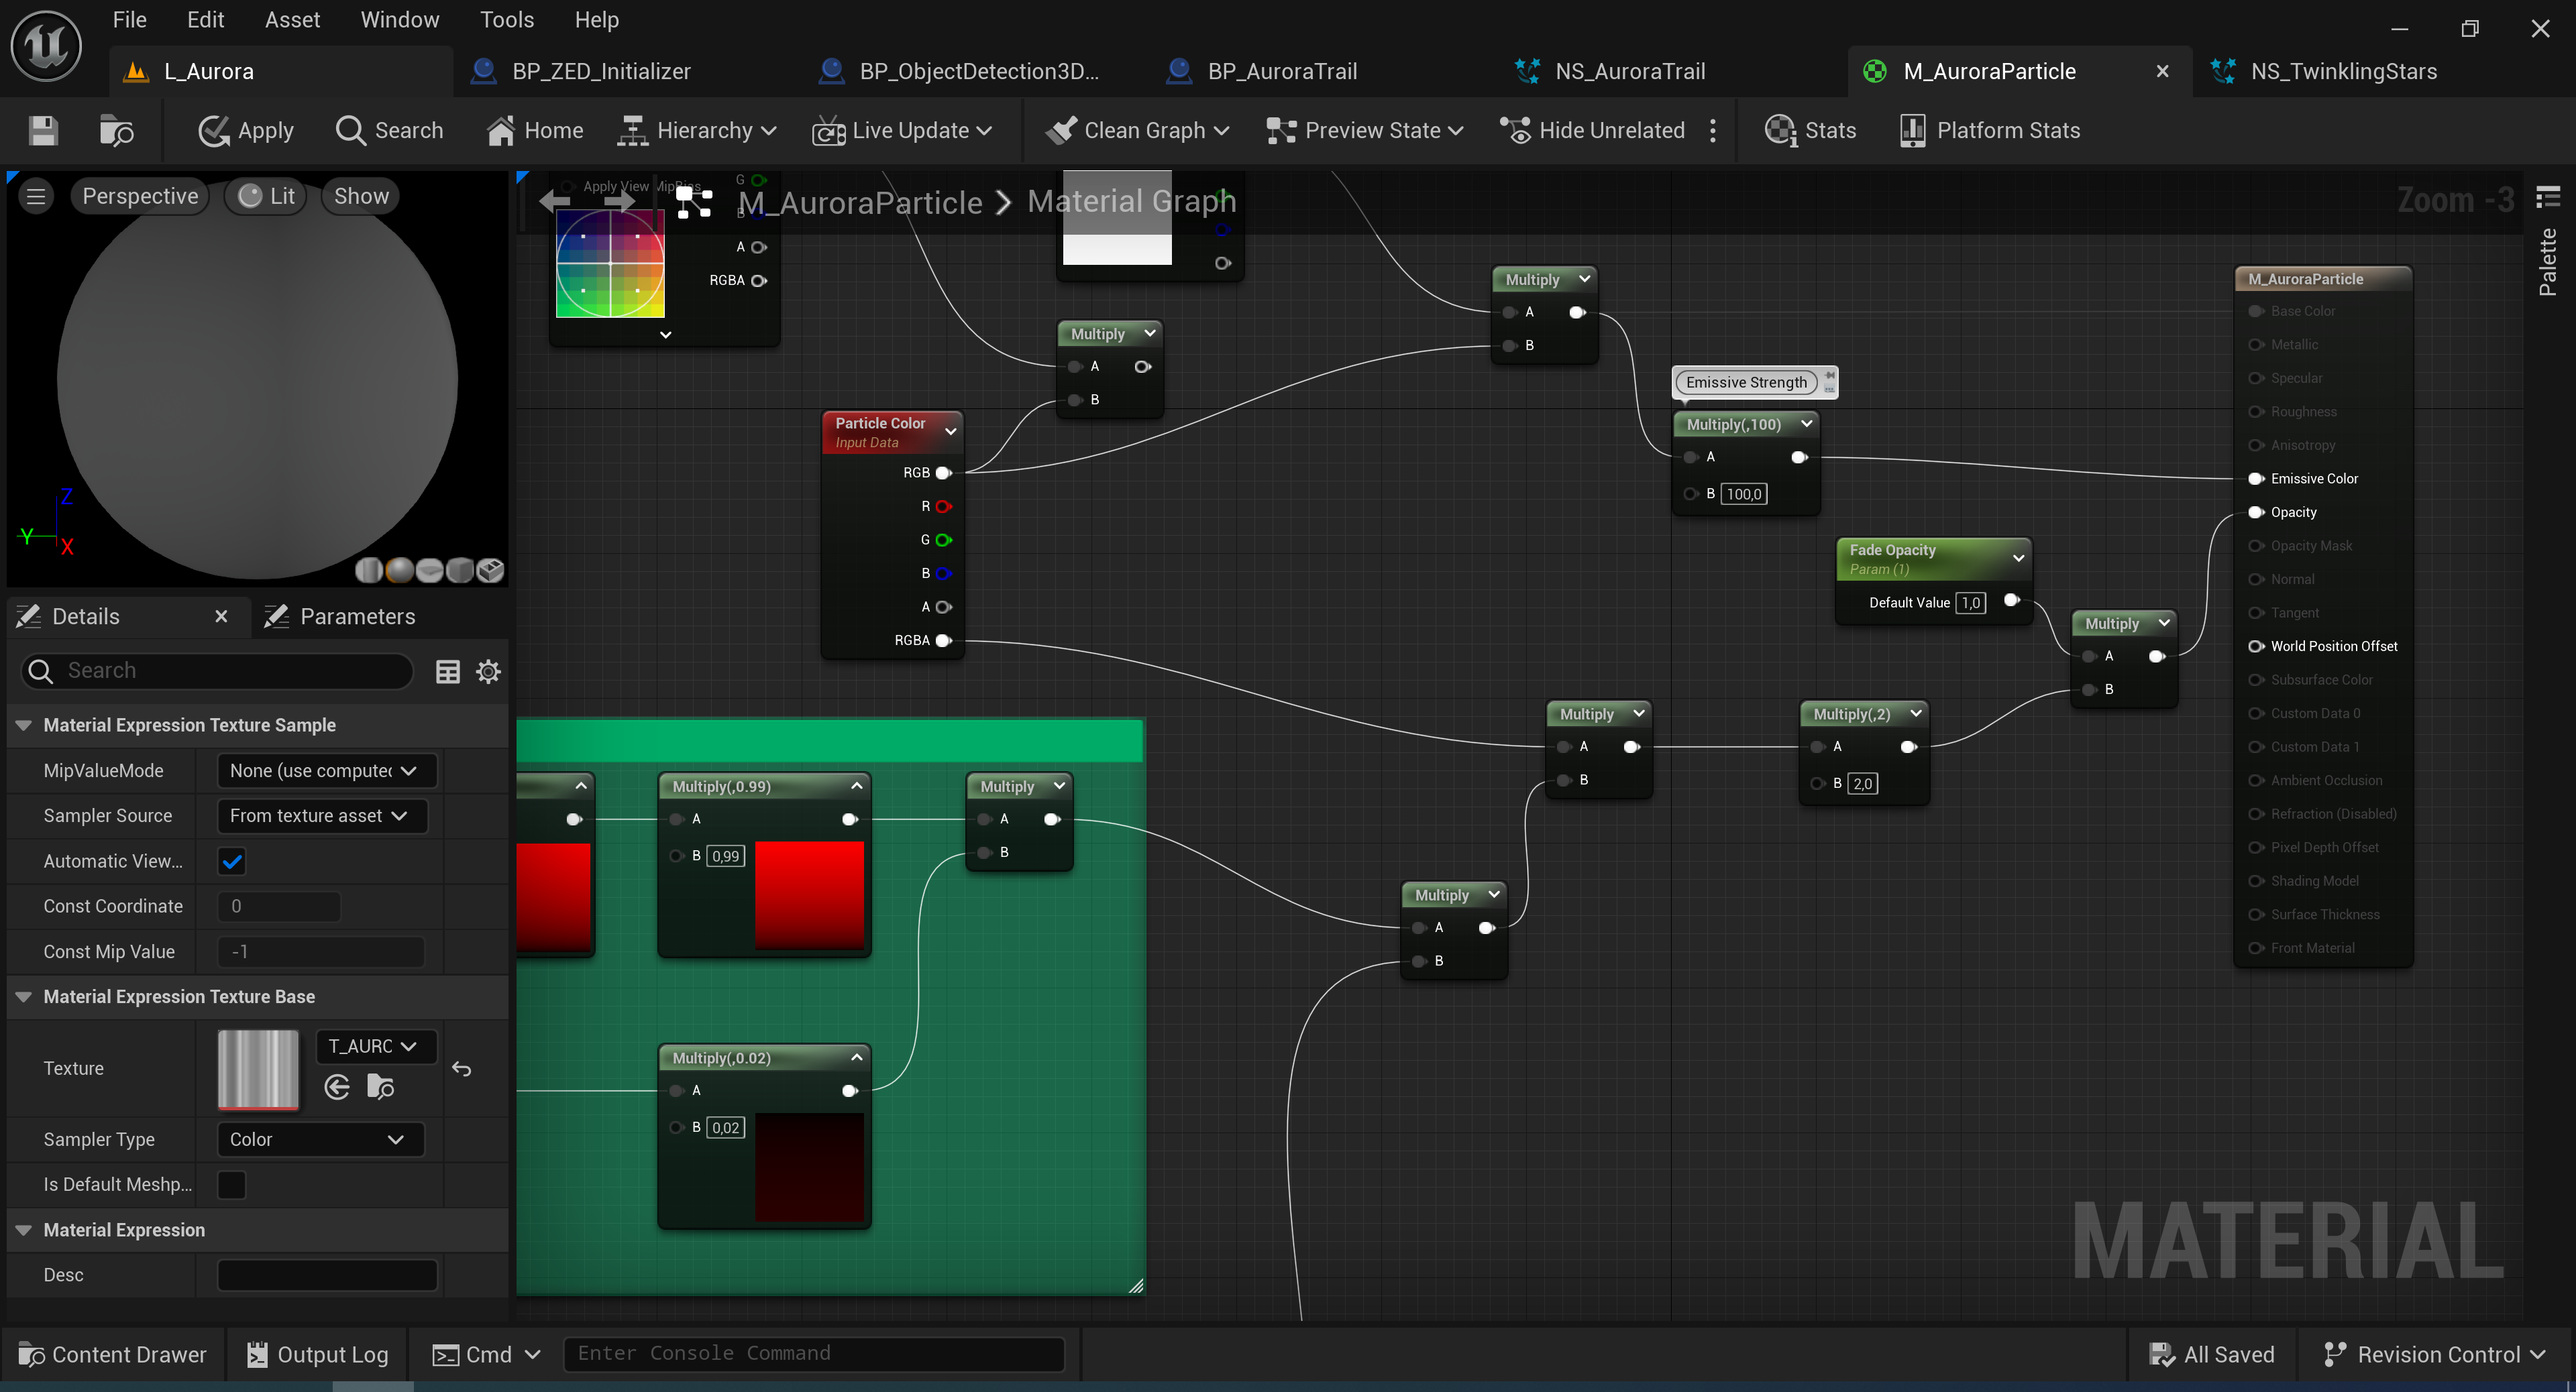This screenshot has width=2576, height=1392.
Task: Open the Hierarchy dropdown
Action: [697, 131]
